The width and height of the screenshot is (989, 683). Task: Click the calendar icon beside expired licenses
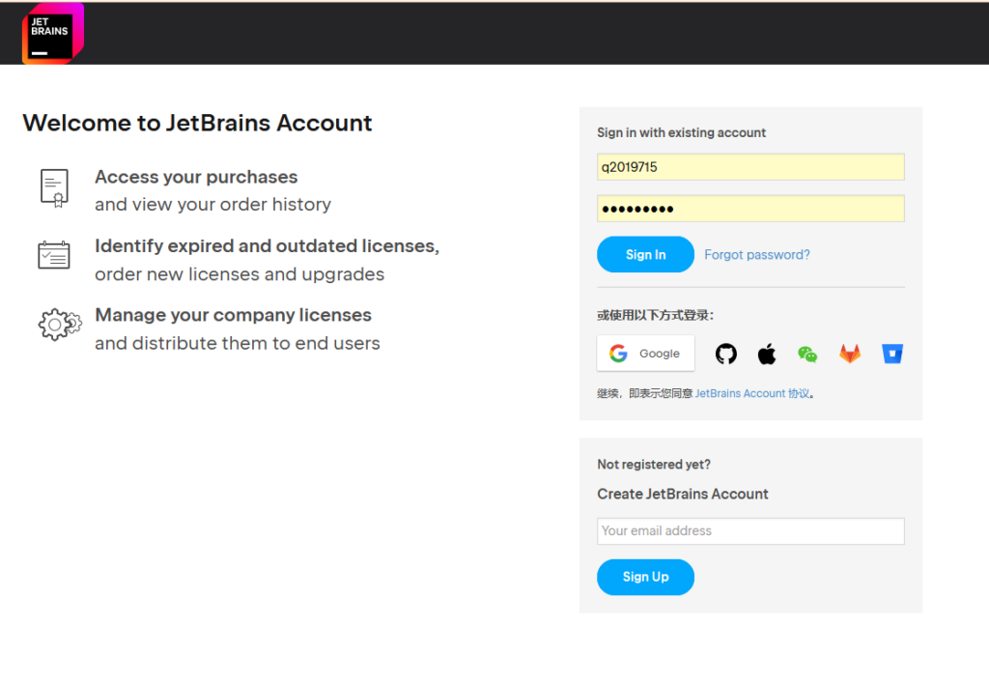pyautogui.click(x=54, y=255)
